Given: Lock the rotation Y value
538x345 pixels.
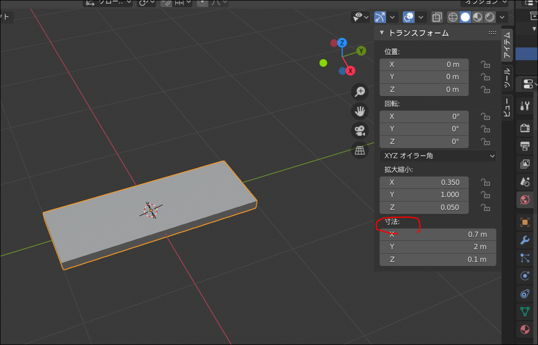Looking at the screenshot, I should coord(485,129).
